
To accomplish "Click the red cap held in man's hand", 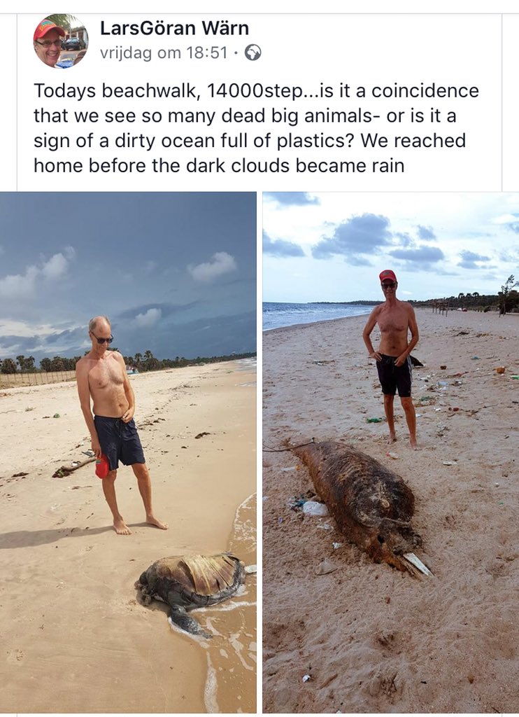I will pos(102,466).
